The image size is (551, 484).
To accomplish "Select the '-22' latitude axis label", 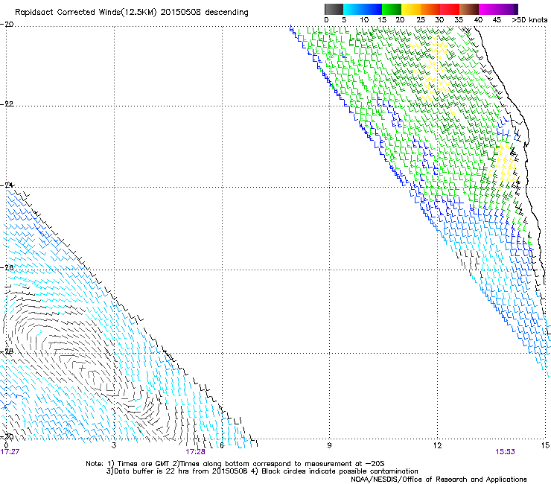I will point(7,104).
